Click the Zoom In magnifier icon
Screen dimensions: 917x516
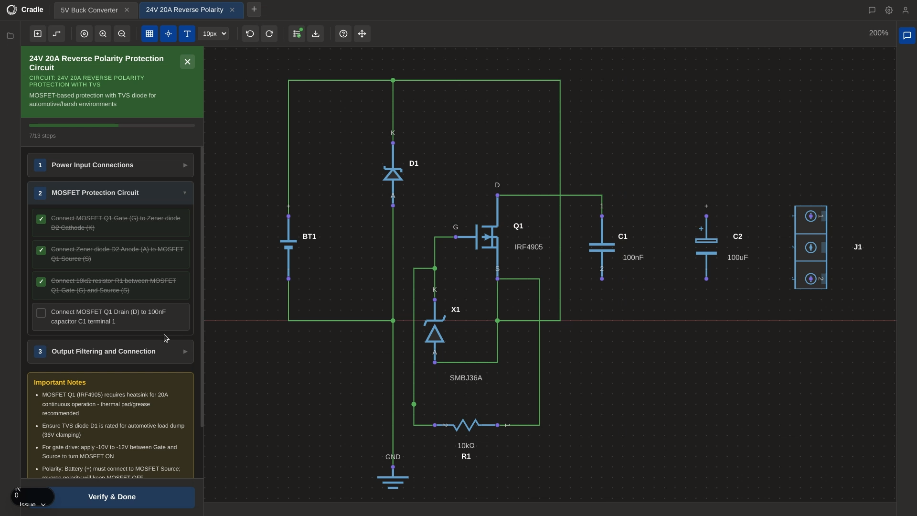click(x=103, y=33)
